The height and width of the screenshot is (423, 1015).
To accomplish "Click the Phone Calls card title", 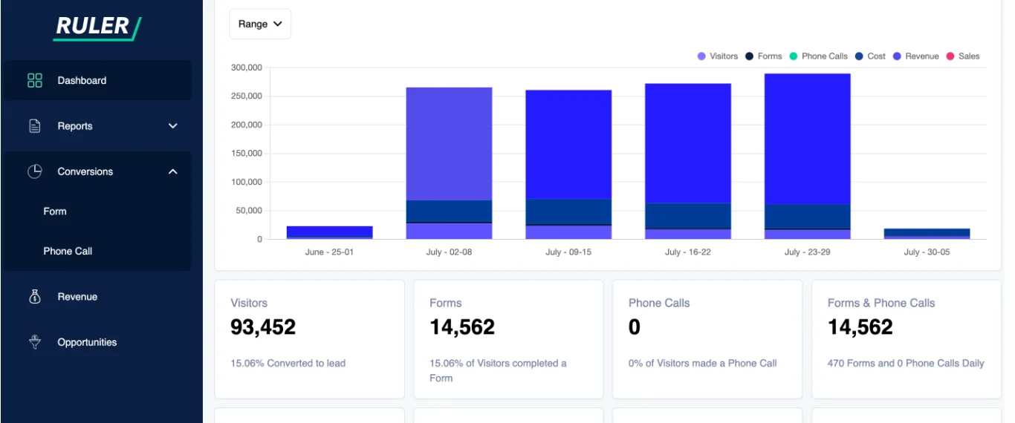I will point(659,303).
